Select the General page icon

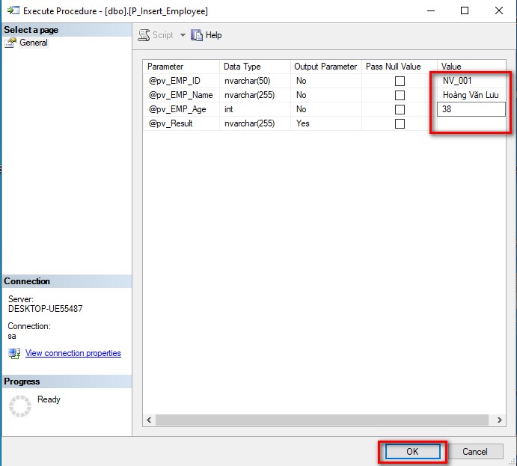click(10, 43)
